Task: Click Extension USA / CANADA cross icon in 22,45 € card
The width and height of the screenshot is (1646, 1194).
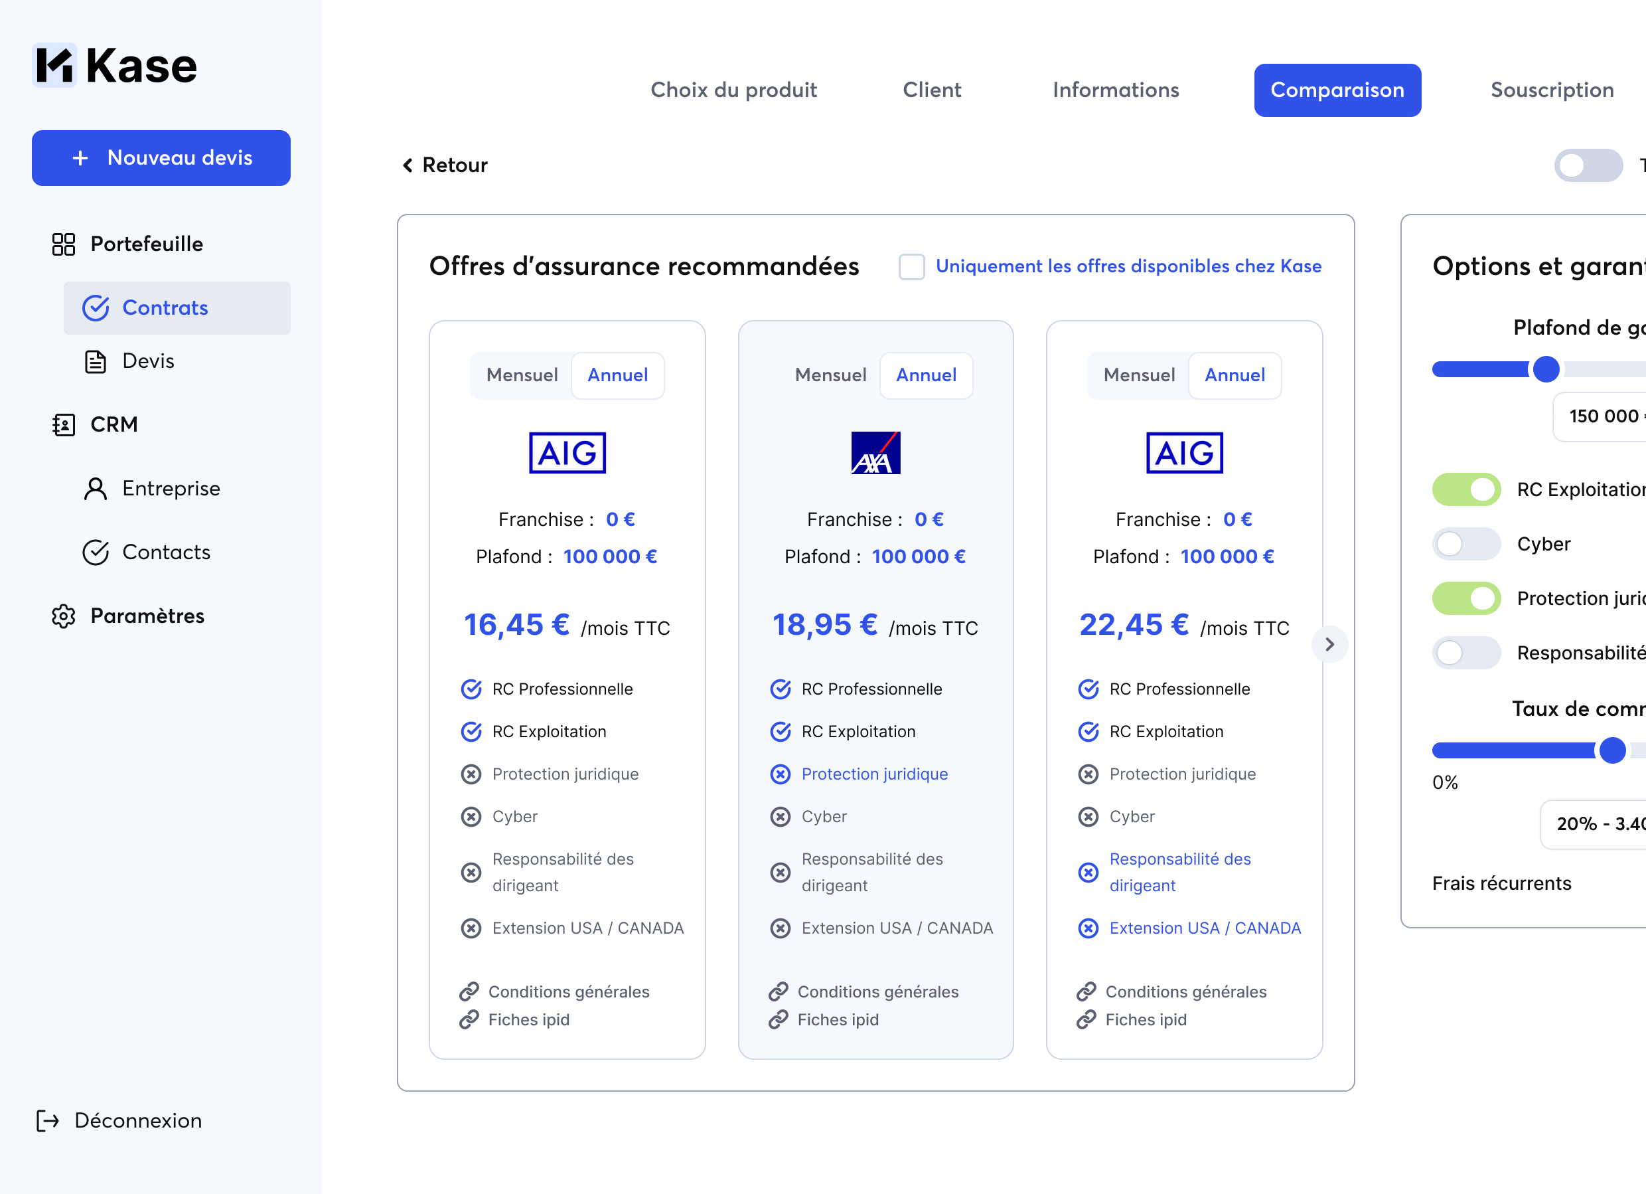Action: [x=1088, y=928]
